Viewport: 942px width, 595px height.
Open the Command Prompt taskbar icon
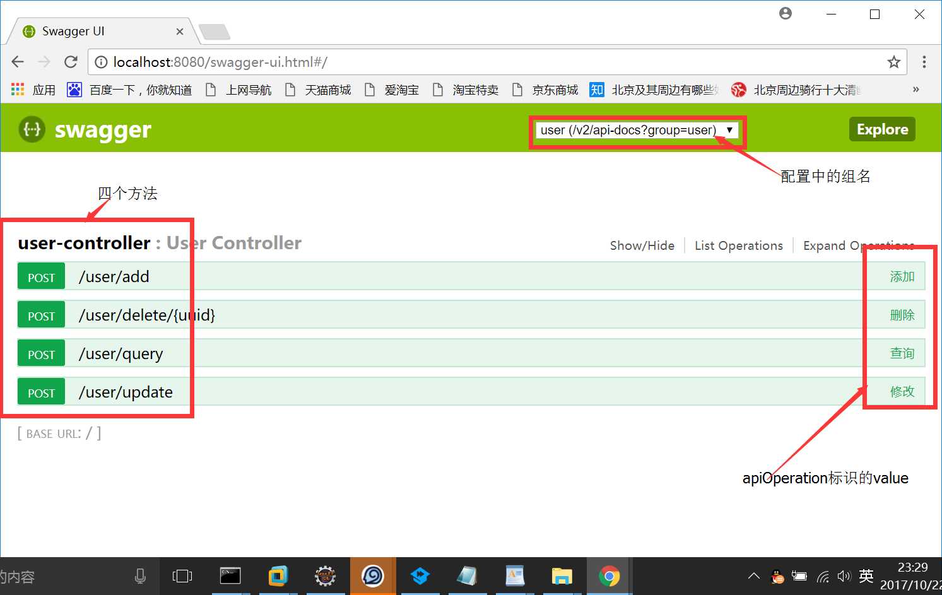coord(230,576)
